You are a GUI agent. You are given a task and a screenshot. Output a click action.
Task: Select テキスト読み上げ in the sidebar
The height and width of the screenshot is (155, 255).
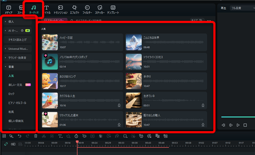pos(17,40)
